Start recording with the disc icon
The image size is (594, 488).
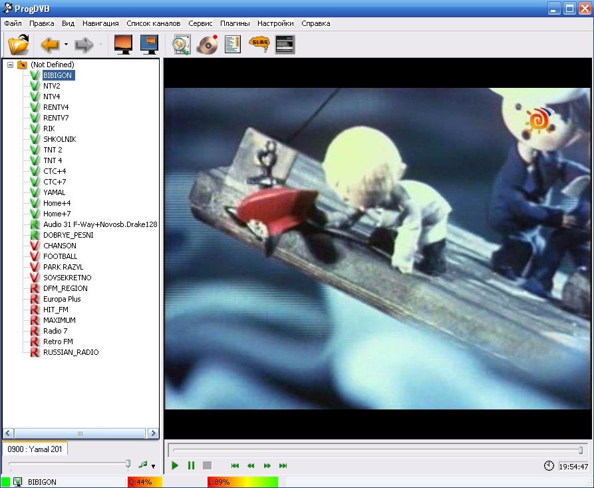coord(208,45)
